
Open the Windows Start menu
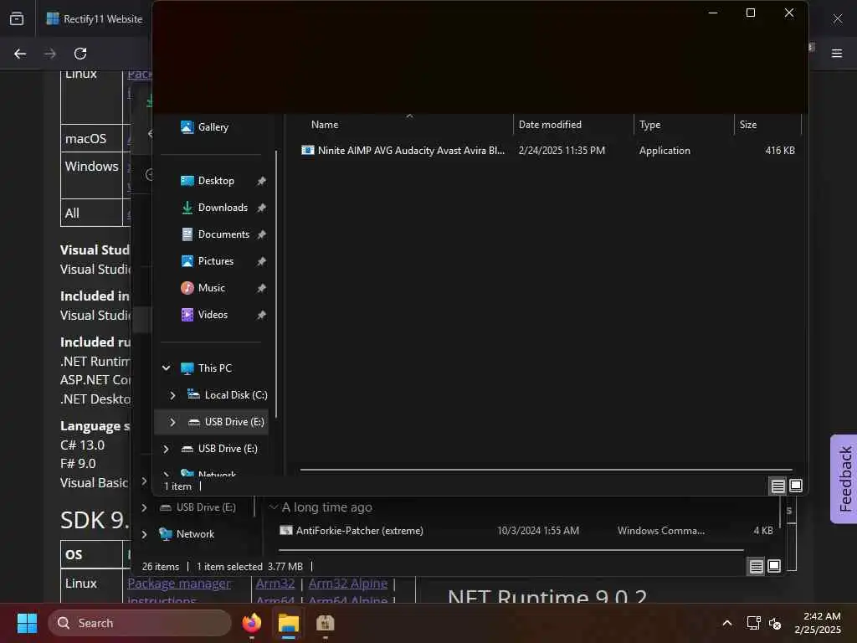click(27, 623)
